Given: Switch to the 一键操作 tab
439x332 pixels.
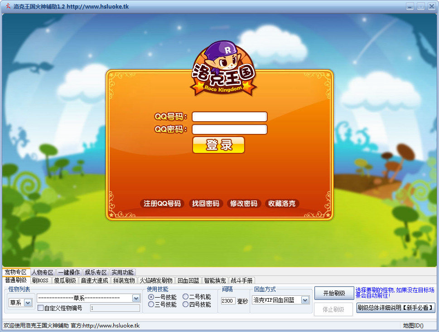Looking at the screenshot, I should pos(69,272).
